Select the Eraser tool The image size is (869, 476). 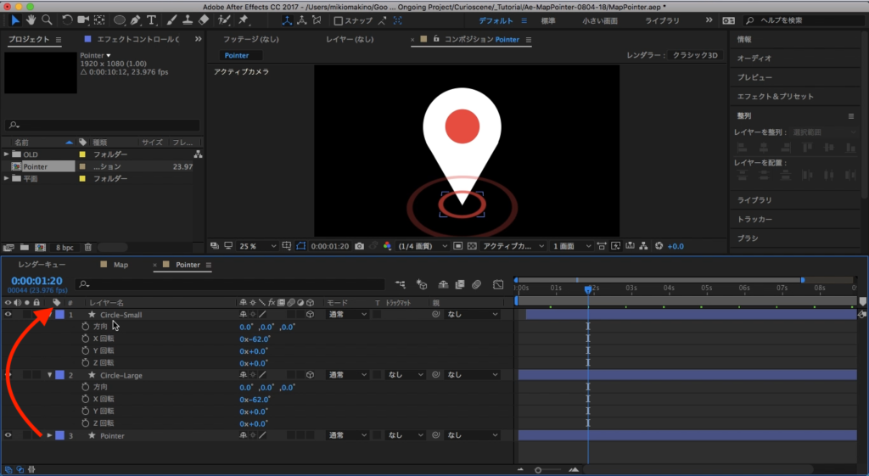pyautogui.click(x=205, y=20)
